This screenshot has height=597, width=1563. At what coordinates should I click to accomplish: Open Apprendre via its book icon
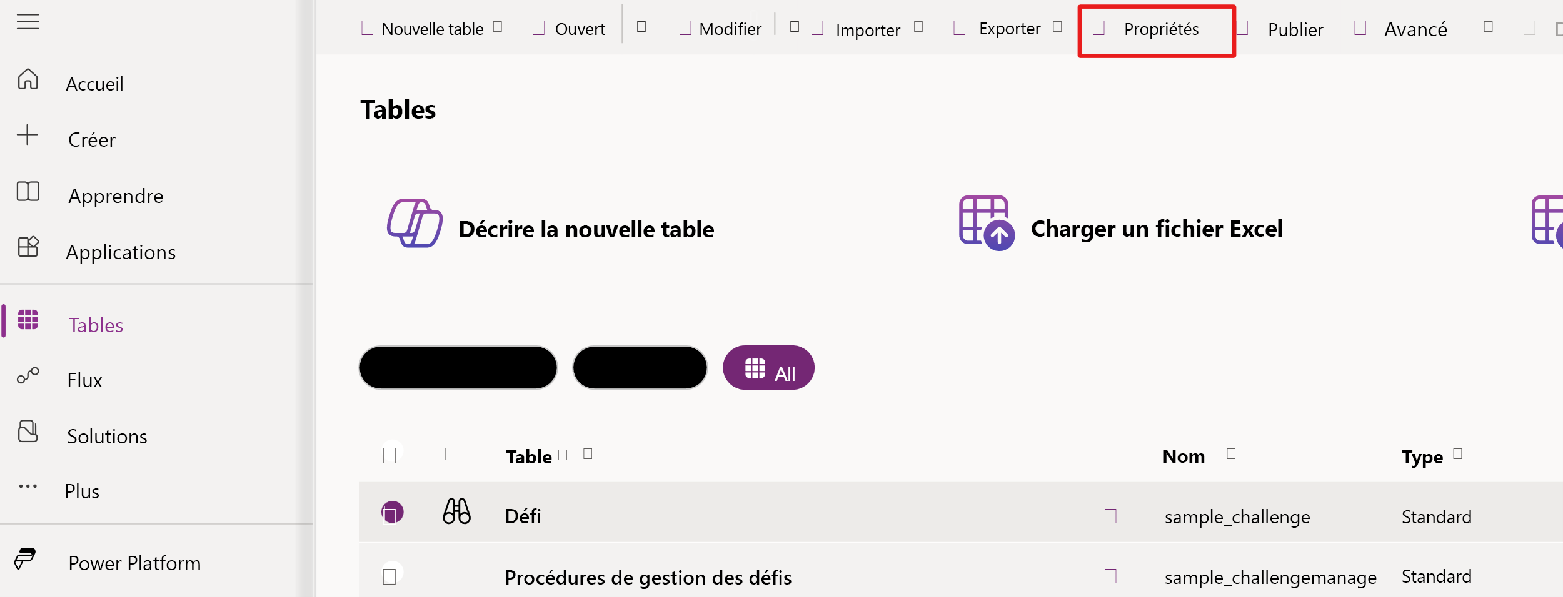[x=28, y=192]
